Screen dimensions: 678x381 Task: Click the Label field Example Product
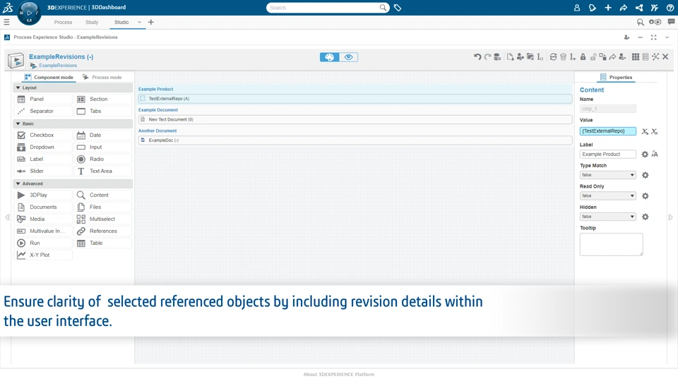pos(607,155)
